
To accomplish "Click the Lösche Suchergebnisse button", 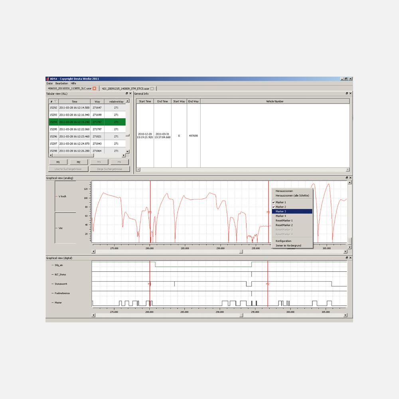I will click(68, 169).
